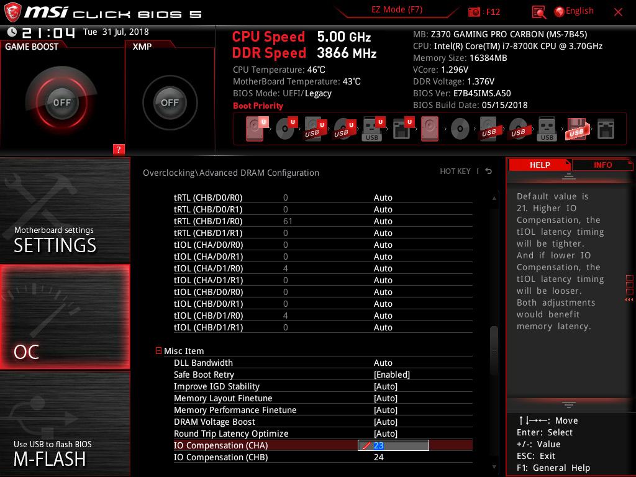The width and height of the screenshot is (636, 477).
Task: Click the clock icon beside the time
Action: coord(12,32)
